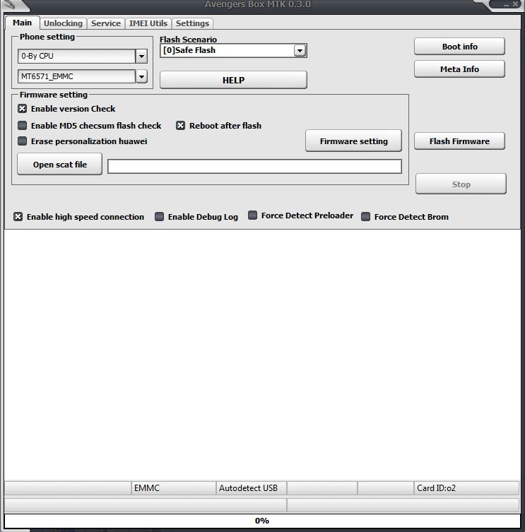Open the Flash Scenario Safe Flash dropdown
525x532 pixels.
300,51
